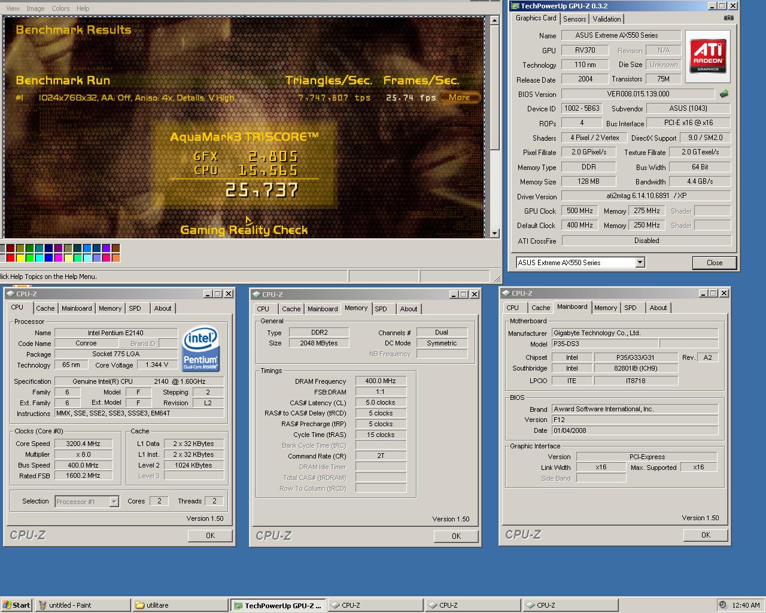Click OK in the CPU-Z CPU tab window

pyautogui.click(x=210, y=536)
